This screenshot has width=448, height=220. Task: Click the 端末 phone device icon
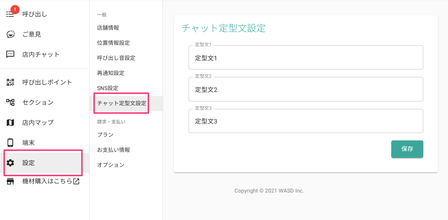tap(10, 143)
